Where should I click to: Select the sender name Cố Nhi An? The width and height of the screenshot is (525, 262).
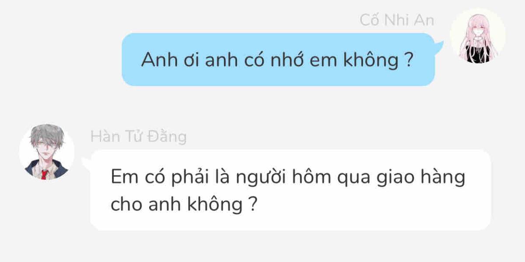coord(397,20)
